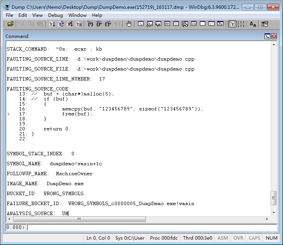The image size is (283, 245).
Task: Open the Scratch Pad window icon
Action: [x=203, y=24]
